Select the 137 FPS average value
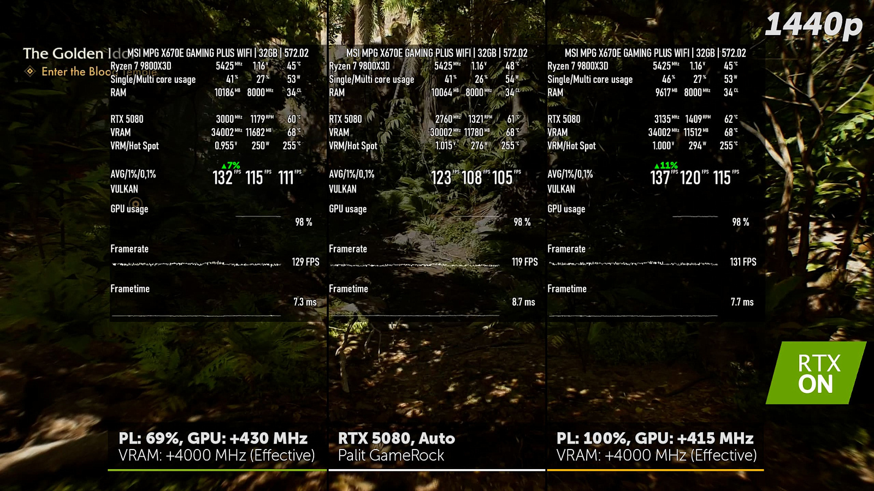 coord(664,177)
